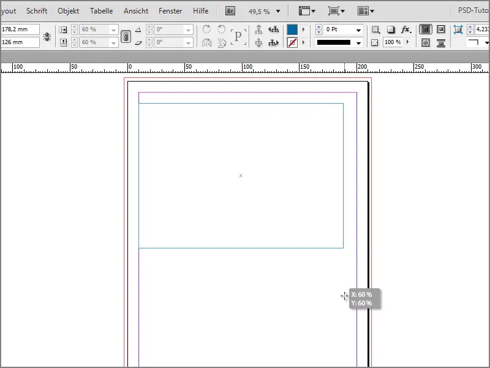This screenshot has width=490, height=368.
Task: Open Adobe Bridge via the Br icon
Action: (x=230, y=10)
